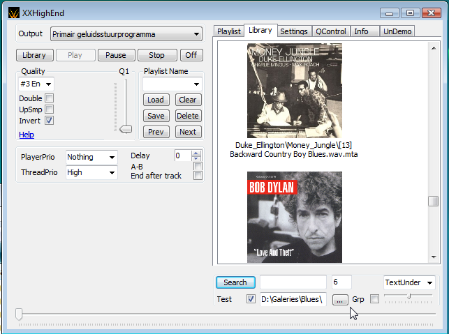Increase Delay with the up arrow
The width and height of the screenshot is (449, 334).
point(196,153)
